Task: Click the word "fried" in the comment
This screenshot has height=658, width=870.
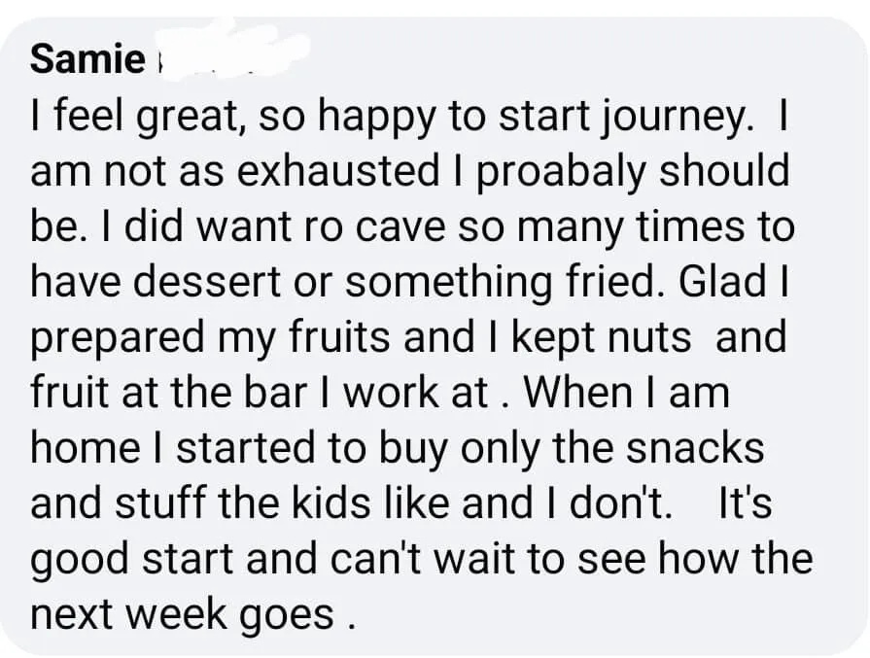Action: tap(621, 283)
